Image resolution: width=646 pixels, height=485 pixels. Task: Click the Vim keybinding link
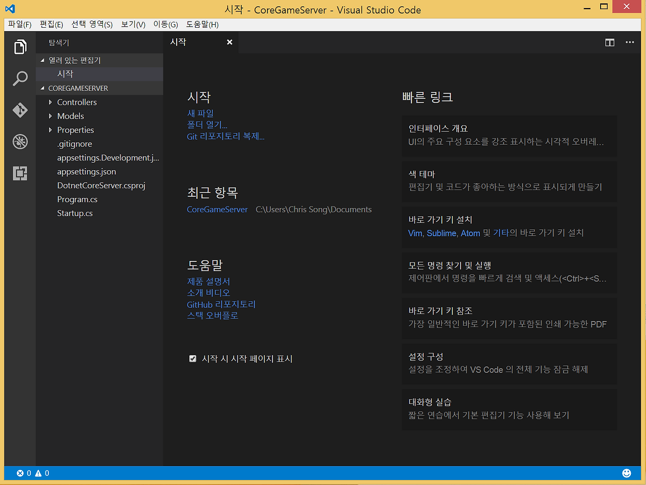click(415, 233)
